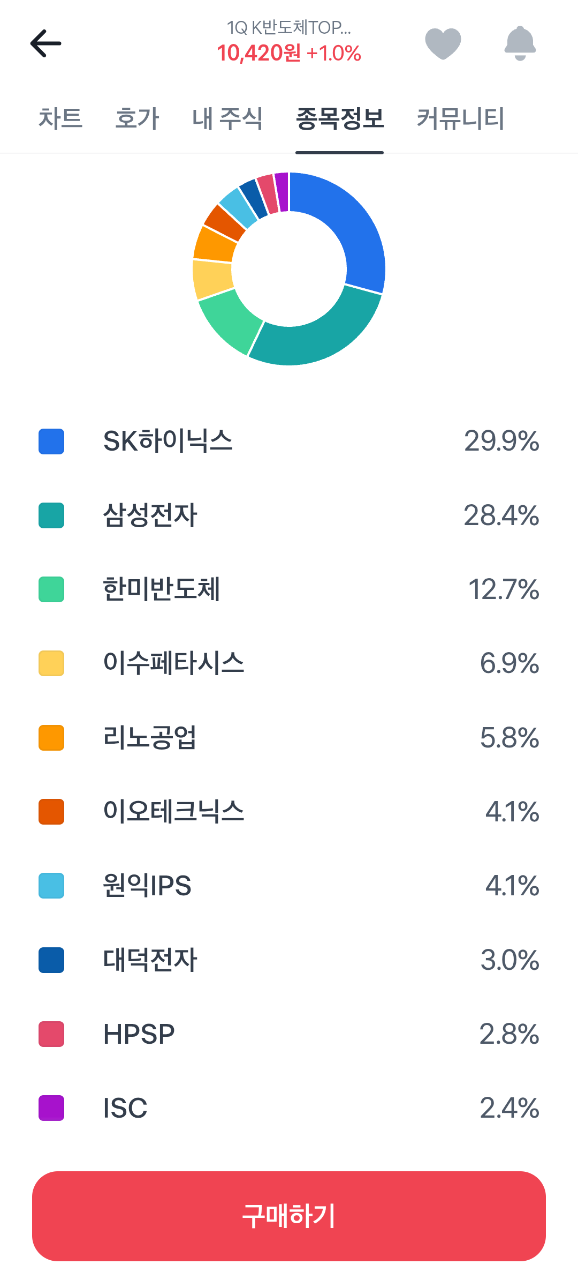The width and height of the screenshot is (578, 1287).
Task: Tap the back arrow icon
Action: coord(45,43)
